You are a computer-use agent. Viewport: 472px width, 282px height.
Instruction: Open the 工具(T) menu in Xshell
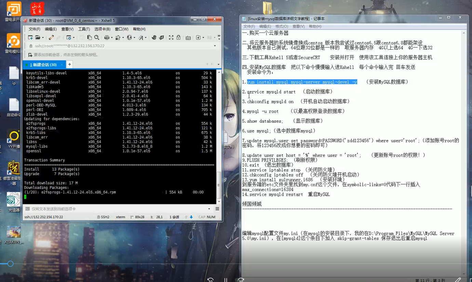click(84, 29)
